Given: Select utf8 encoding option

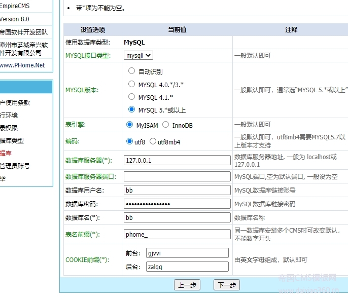Looking at the screenshot, I should (129, 141).
